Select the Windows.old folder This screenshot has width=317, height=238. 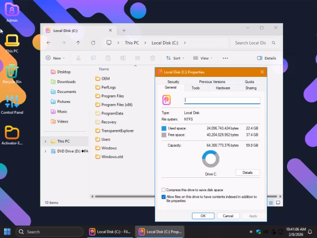(x=109, y=157)
